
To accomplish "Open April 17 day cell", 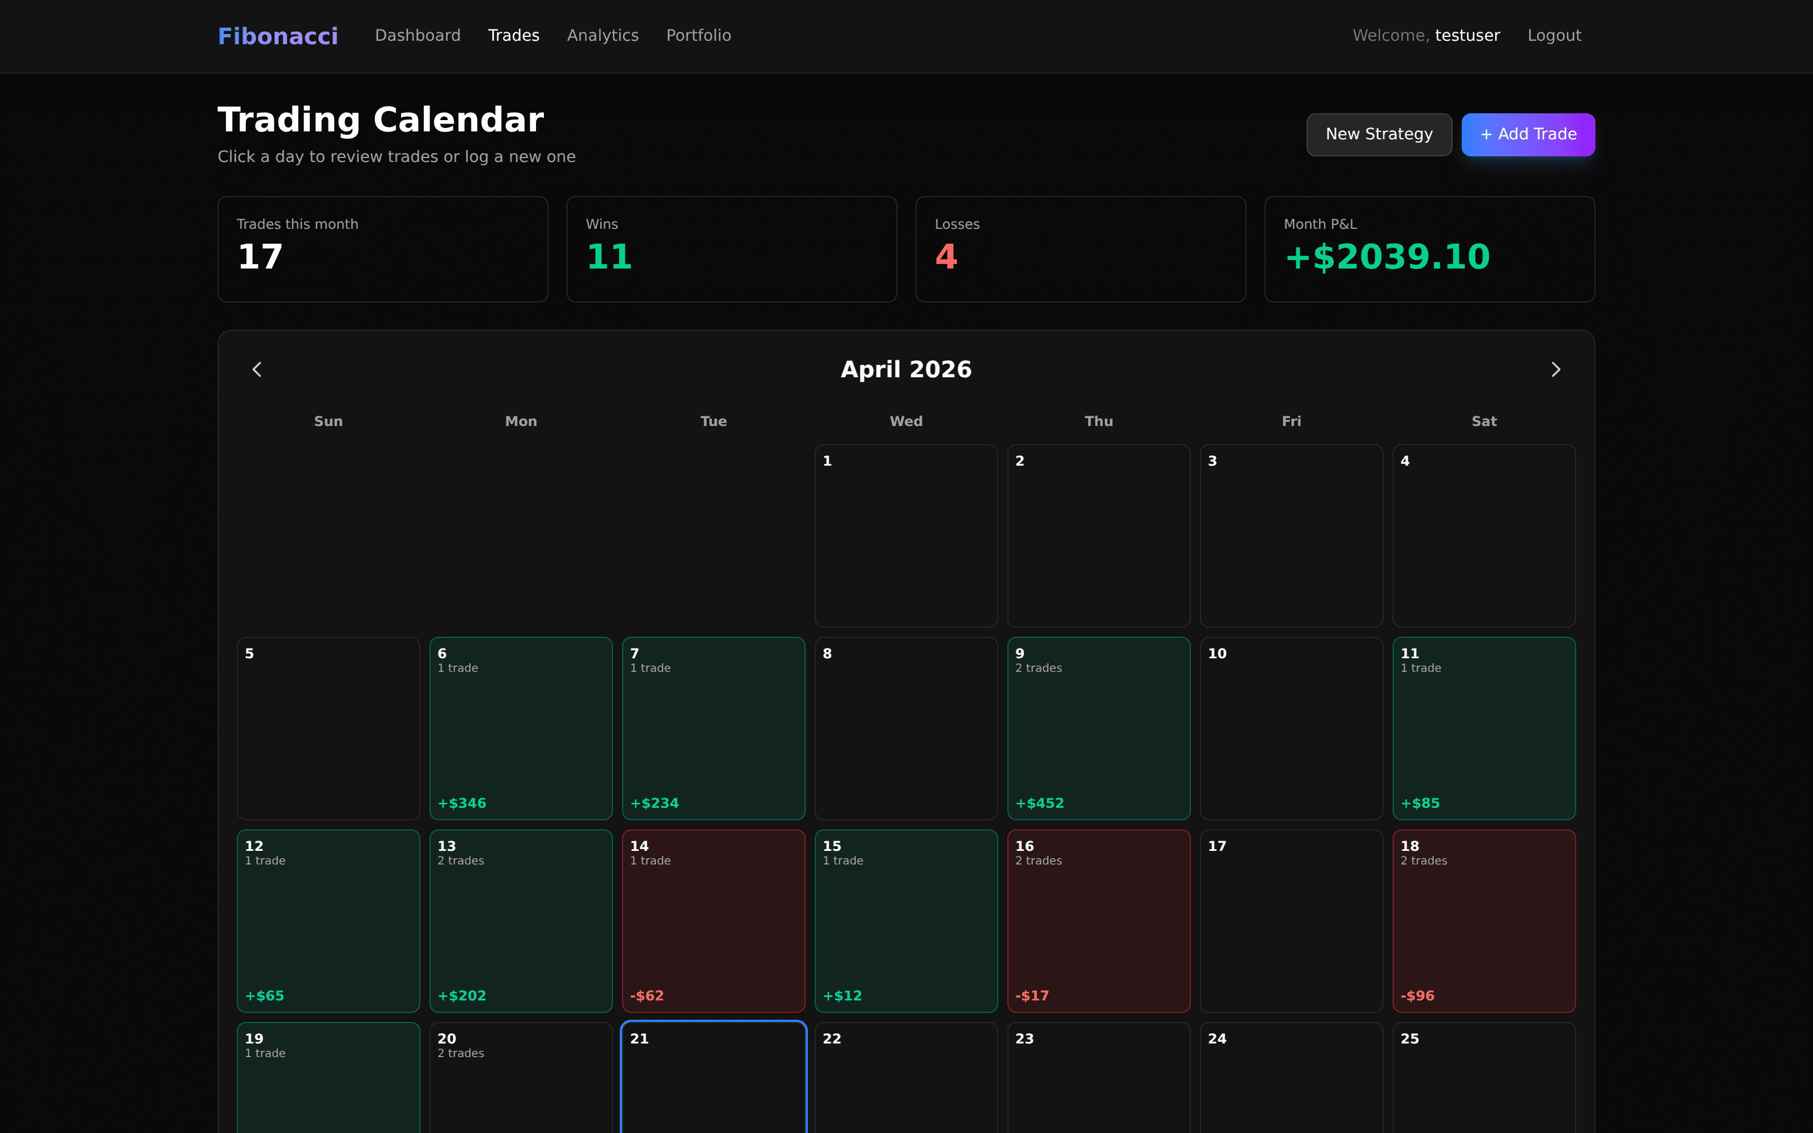I will (1291, 921).
